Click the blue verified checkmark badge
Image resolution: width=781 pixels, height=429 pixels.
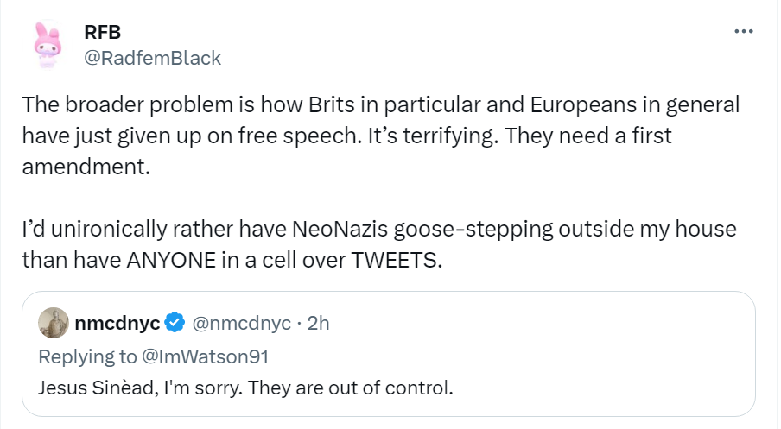(x=175, y=323)
